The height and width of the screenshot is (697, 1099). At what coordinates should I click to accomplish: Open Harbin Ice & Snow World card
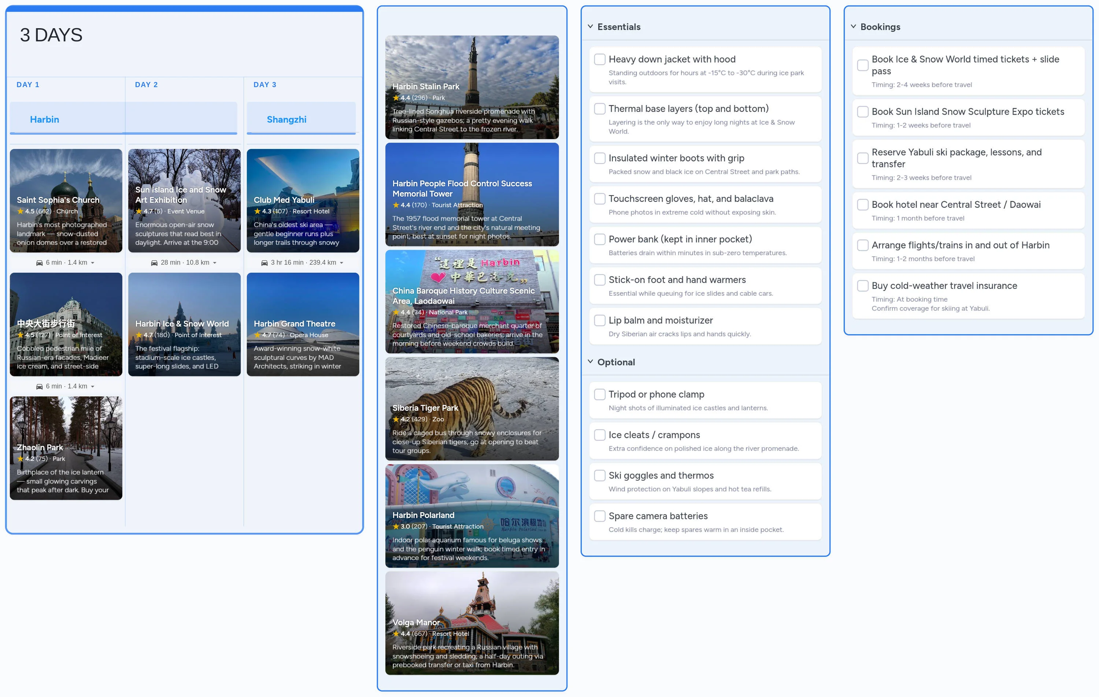coord(184,324)
